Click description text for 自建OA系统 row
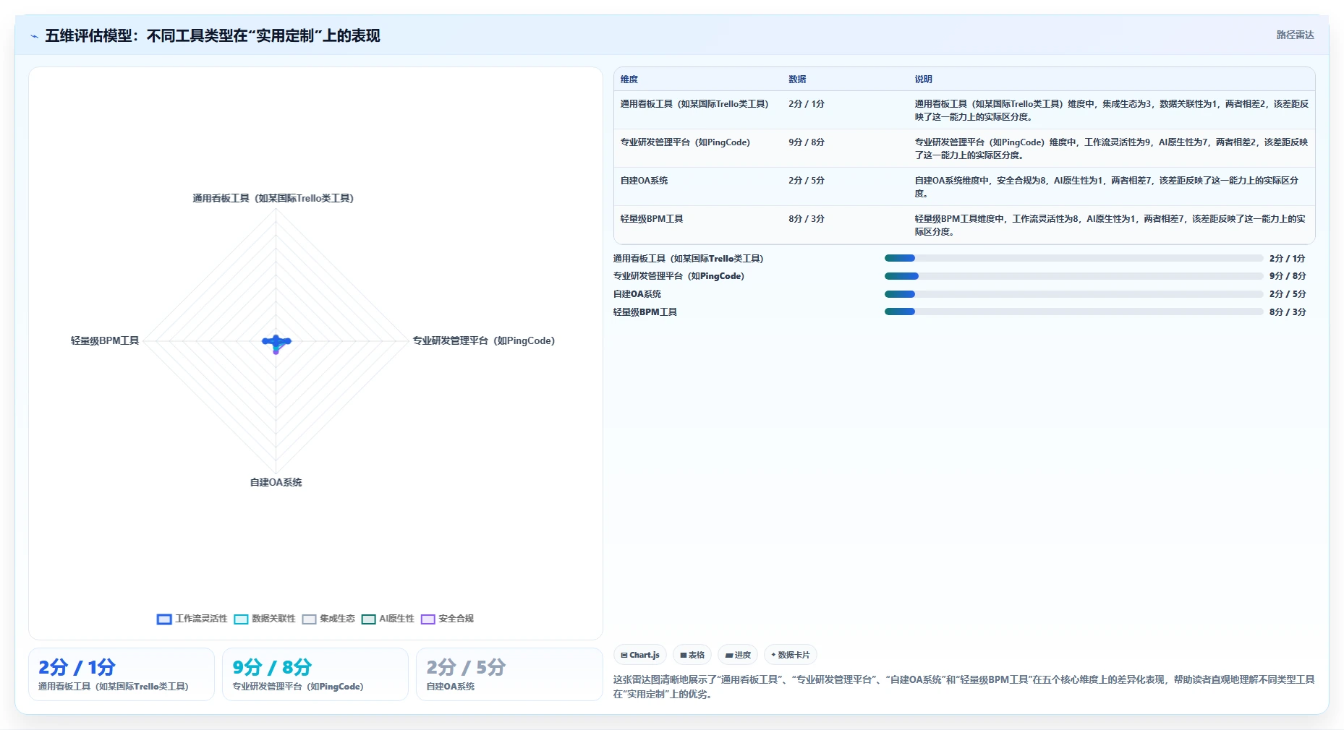Viewport: 1344px width, 730px height. coord(1107,187)
